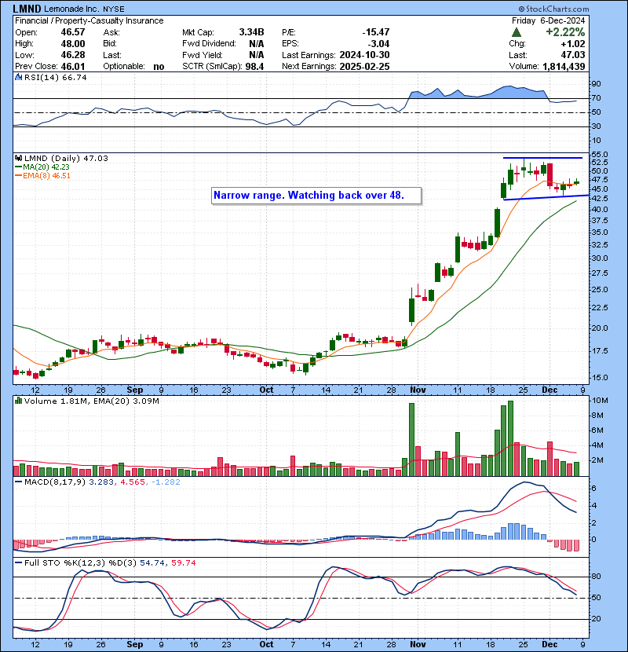
Task: Click the Optionable value no
Action: 159,67
